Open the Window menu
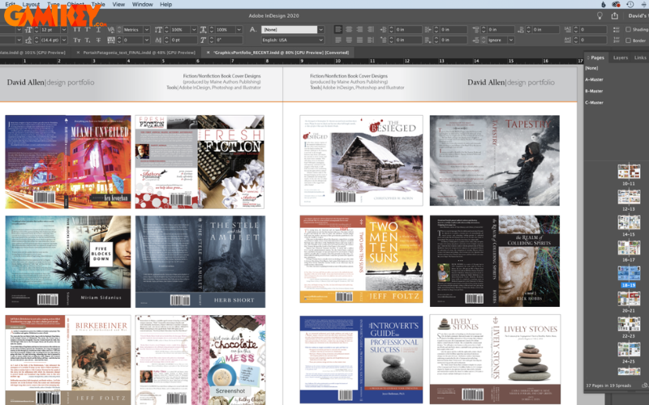Image resolution: width=649 pixels, height=405 pixels. 143,4
